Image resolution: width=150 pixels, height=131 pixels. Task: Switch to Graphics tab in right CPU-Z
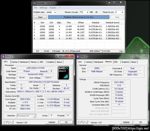tap(125, 62)
